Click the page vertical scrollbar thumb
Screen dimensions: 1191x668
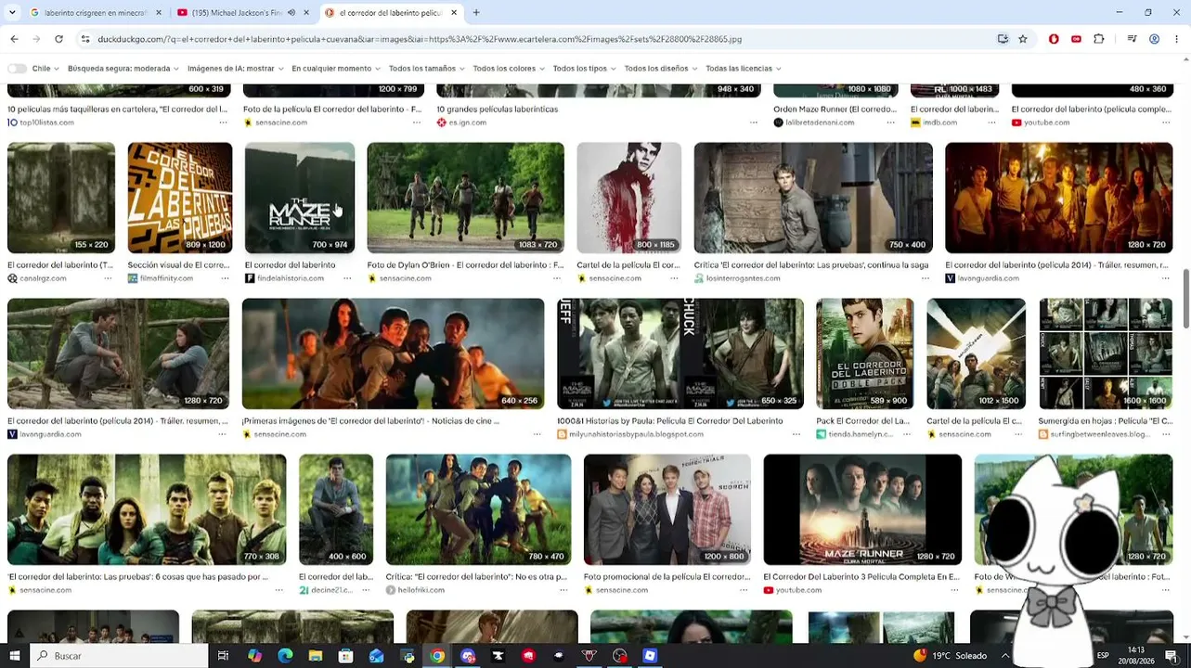[1185, 299]
